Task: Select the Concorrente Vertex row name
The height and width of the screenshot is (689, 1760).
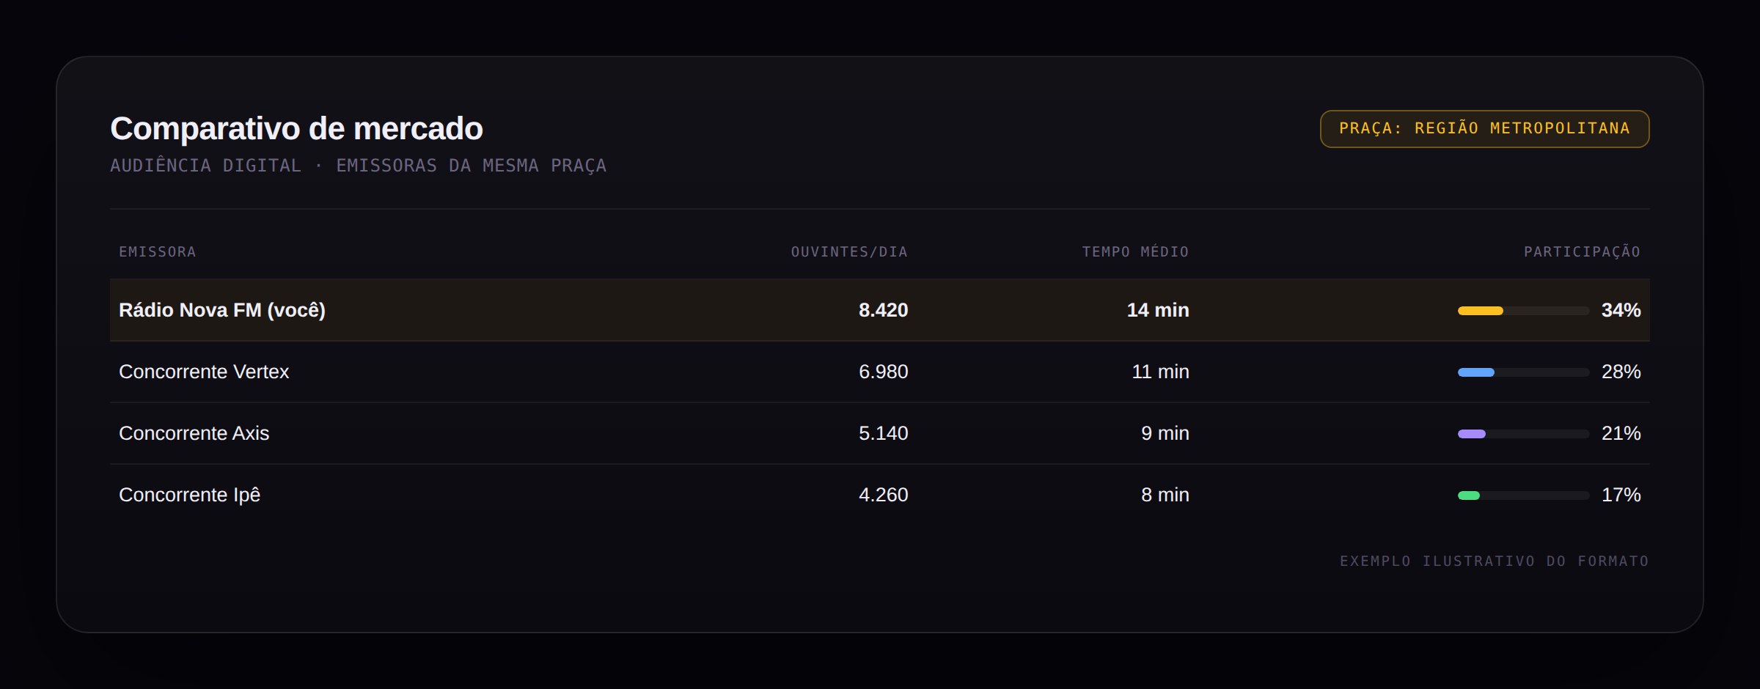Action: tap(204, 372)
